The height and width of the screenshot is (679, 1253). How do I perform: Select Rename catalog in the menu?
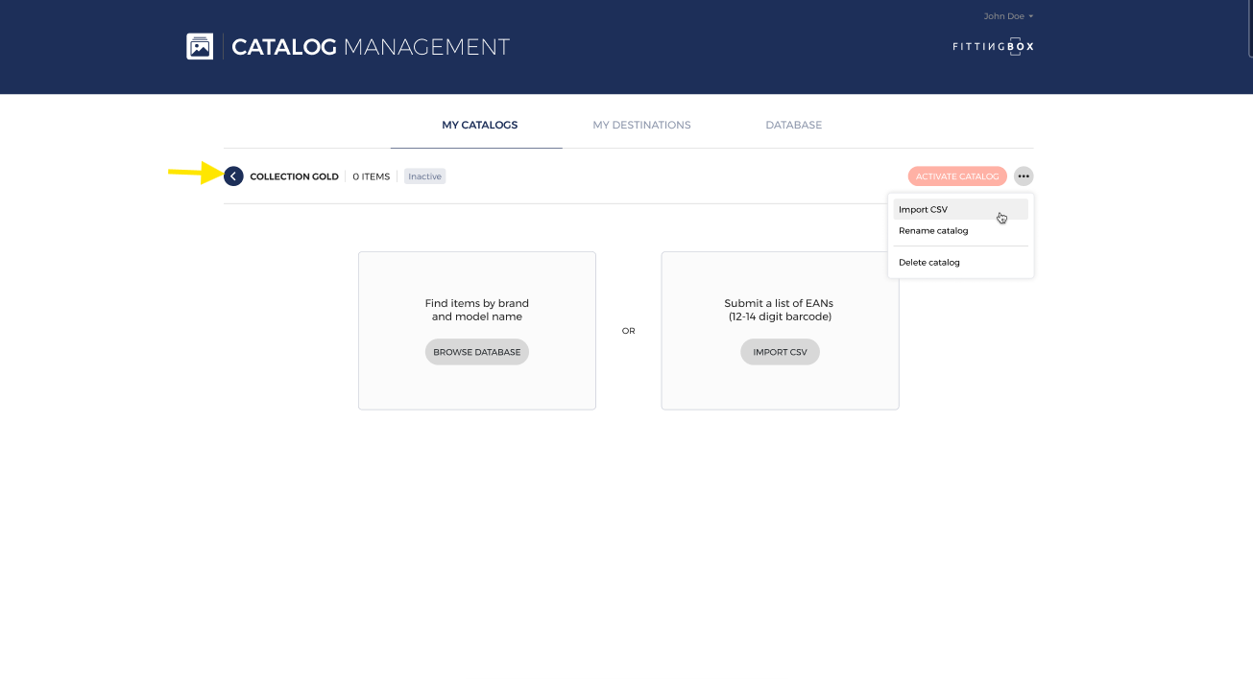(933, 231)
